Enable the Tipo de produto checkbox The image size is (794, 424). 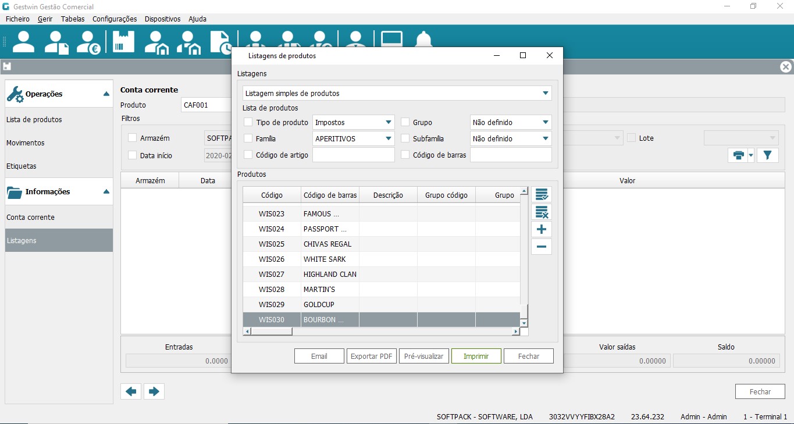(x=248, y=123)
